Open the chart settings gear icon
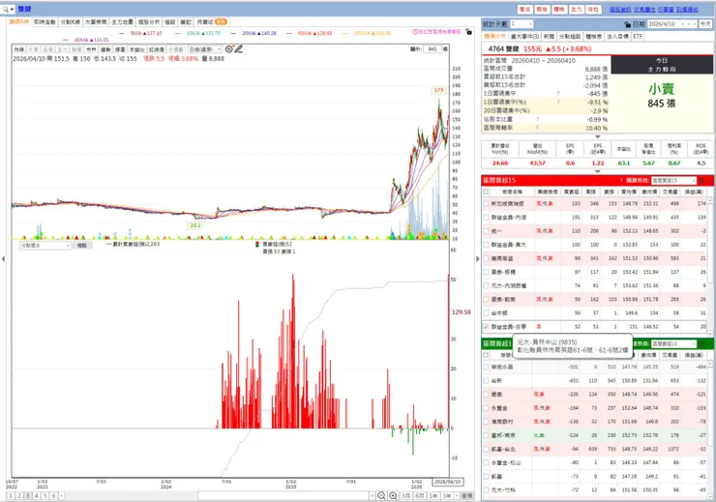The height and width of the screenshot is (502, 716). point(228,48)
